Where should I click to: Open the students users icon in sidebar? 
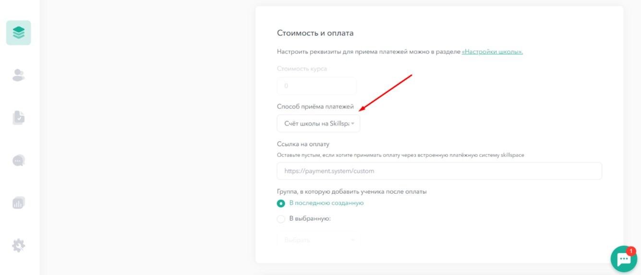pyautogui.click(x=18, y=75)
